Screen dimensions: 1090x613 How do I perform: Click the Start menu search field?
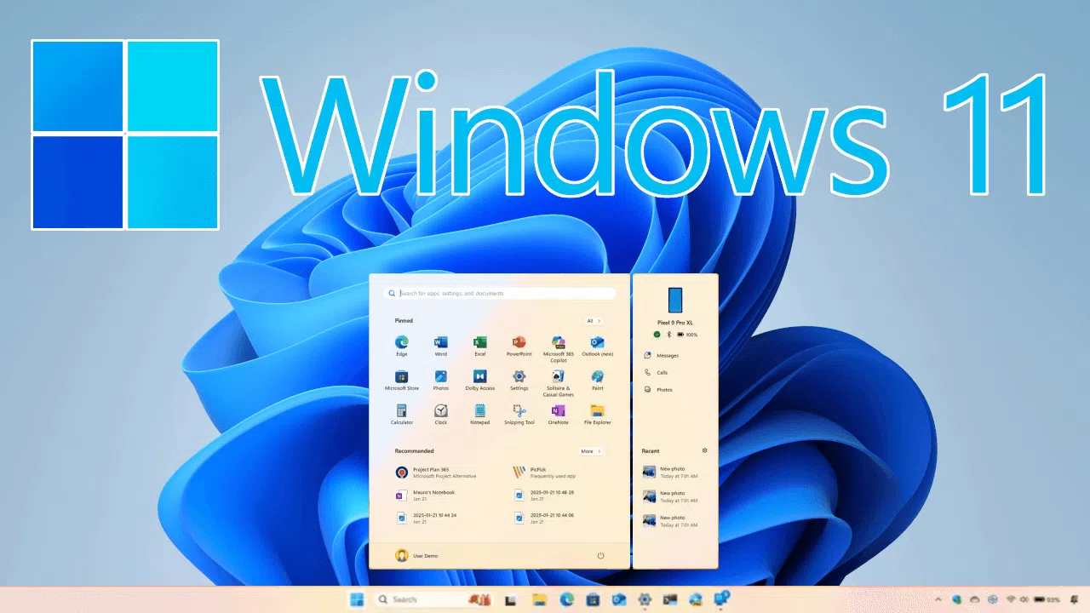(502, 294)
